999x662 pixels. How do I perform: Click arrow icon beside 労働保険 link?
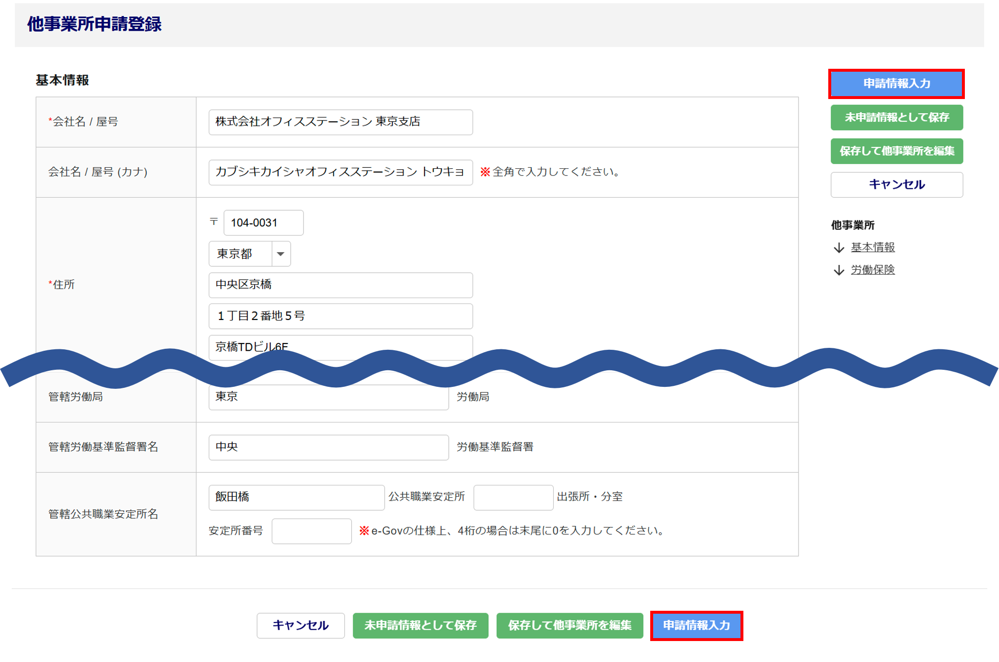pyautogui.click(x=839, y=270)
